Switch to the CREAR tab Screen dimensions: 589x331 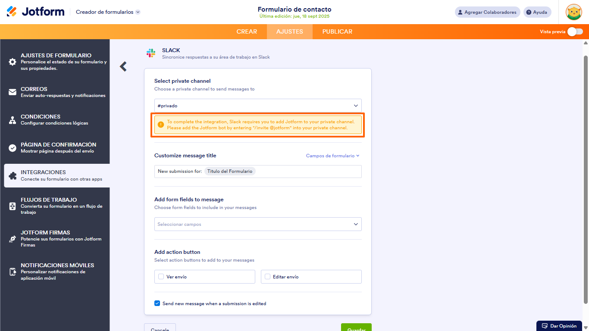pos(247,31)
